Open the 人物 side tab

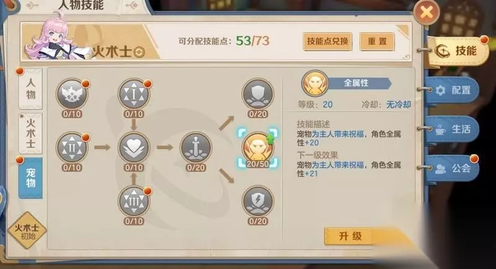[x=30, y=89]
